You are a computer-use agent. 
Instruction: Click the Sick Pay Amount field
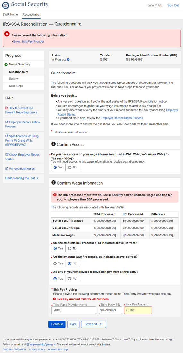pyautogui.click(x=138, y=310)
